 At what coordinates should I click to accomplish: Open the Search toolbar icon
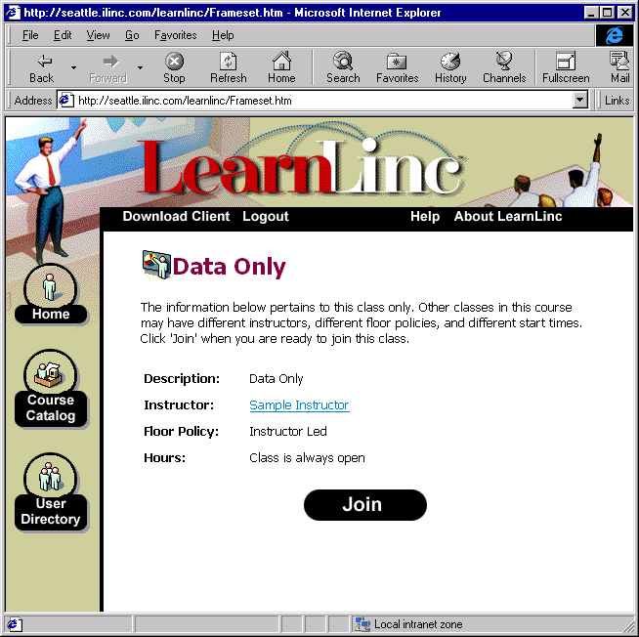tap(343, 61)
